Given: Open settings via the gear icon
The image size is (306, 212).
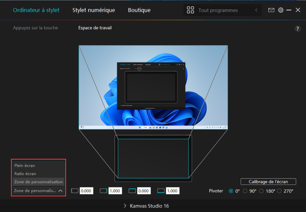Looking at the screenshot, I should tap(281, 10).
